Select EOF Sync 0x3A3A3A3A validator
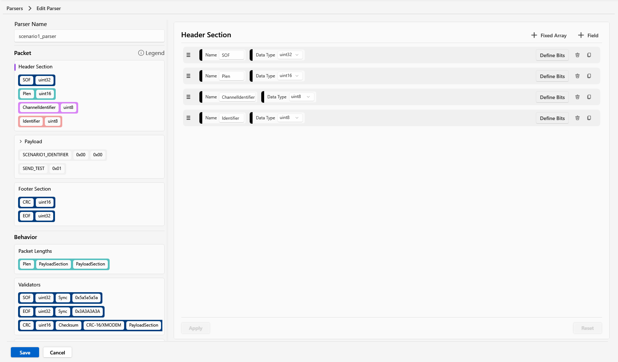 (x=61, y=311)
